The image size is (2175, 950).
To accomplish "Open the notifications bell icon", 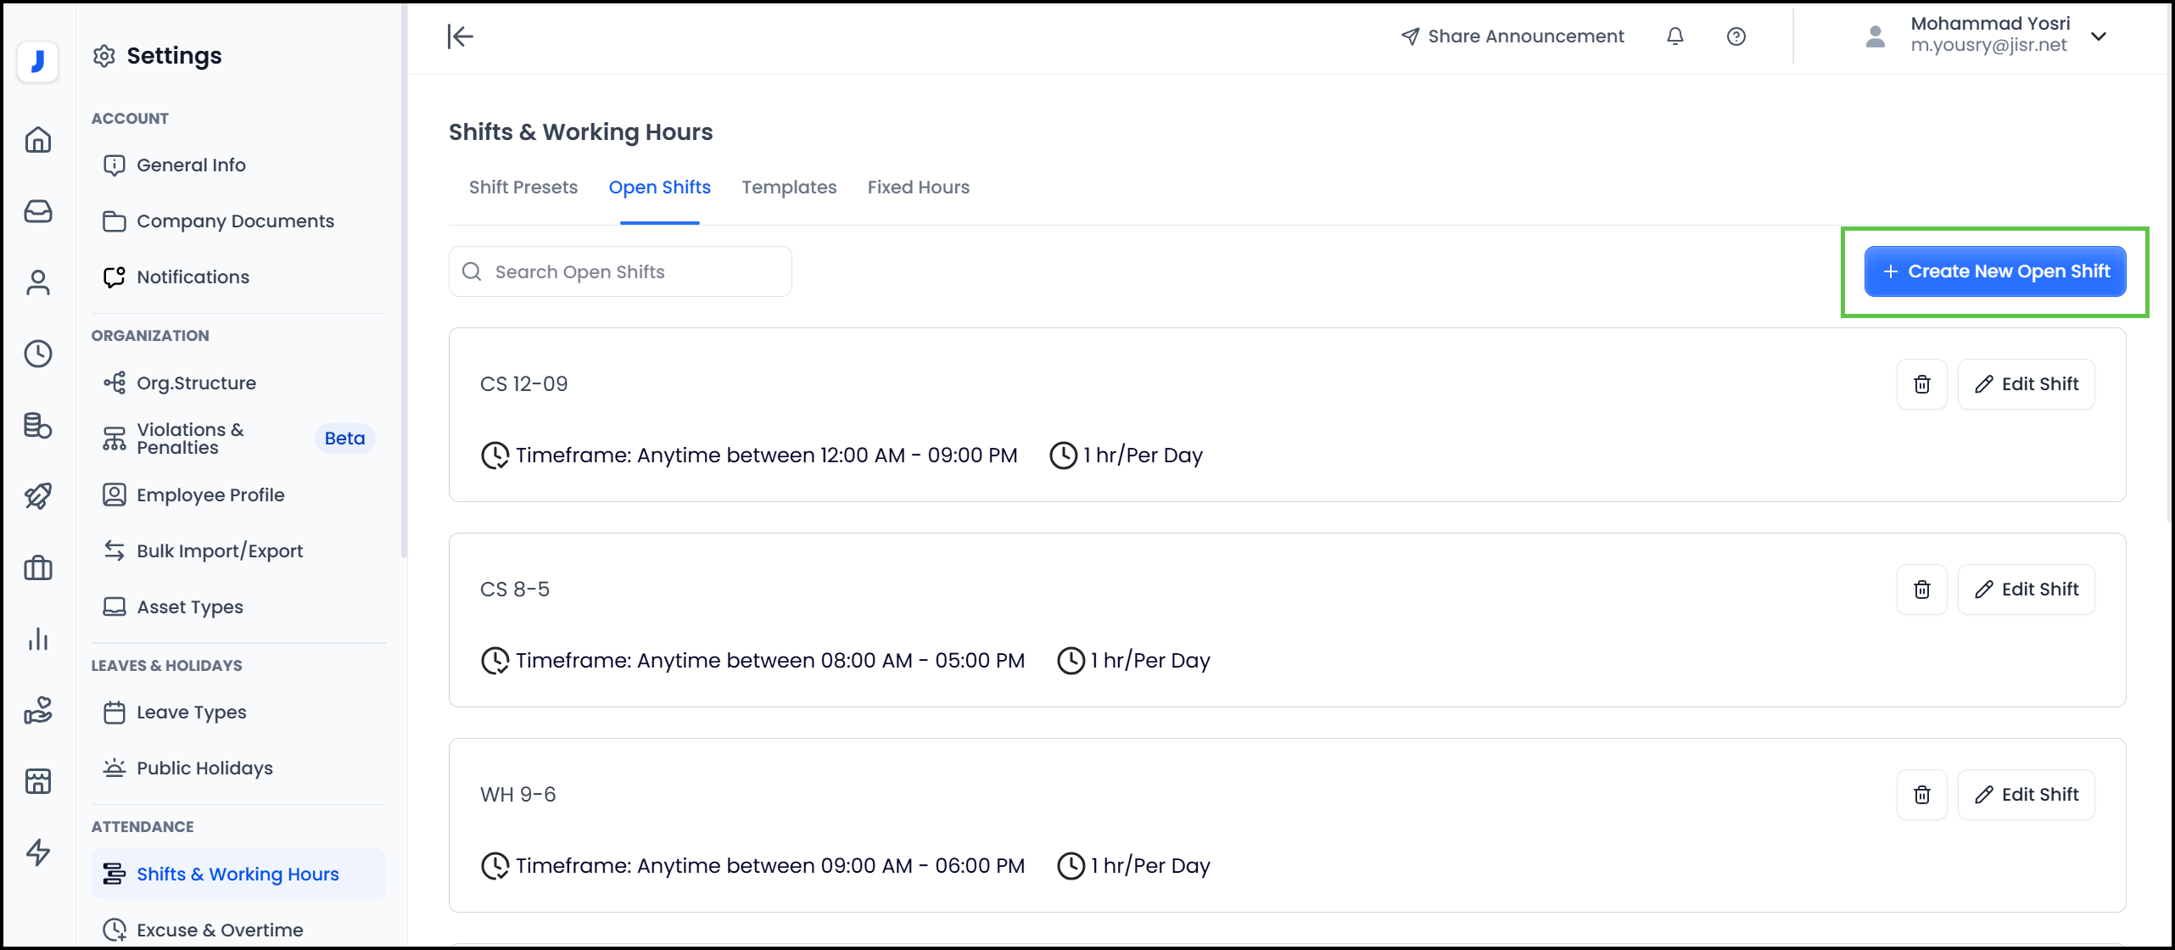I will tap(1675, 36).
